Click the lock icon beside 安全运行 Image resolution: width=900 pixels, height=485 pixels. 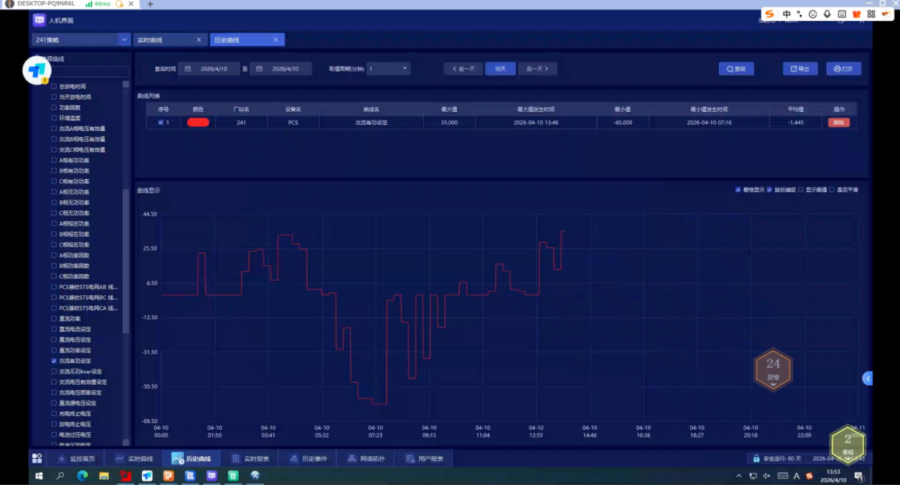[756, 458]
